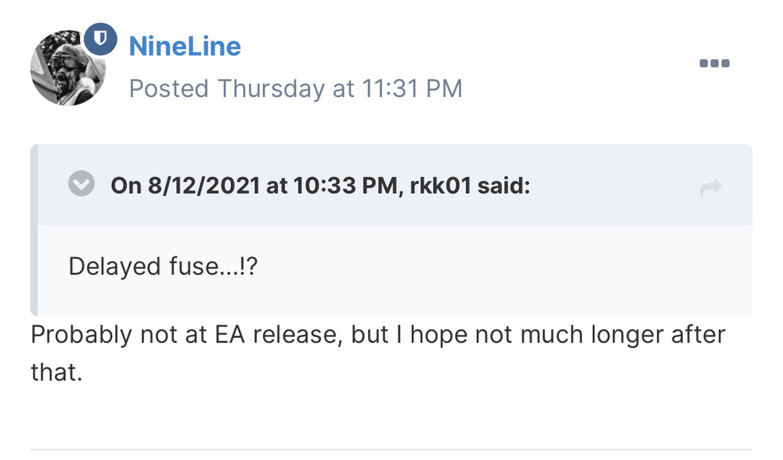The height and width of the screenshot is (460, 783).
Task: Click empty space in quote header bar
Action: [x=611, y=187]
